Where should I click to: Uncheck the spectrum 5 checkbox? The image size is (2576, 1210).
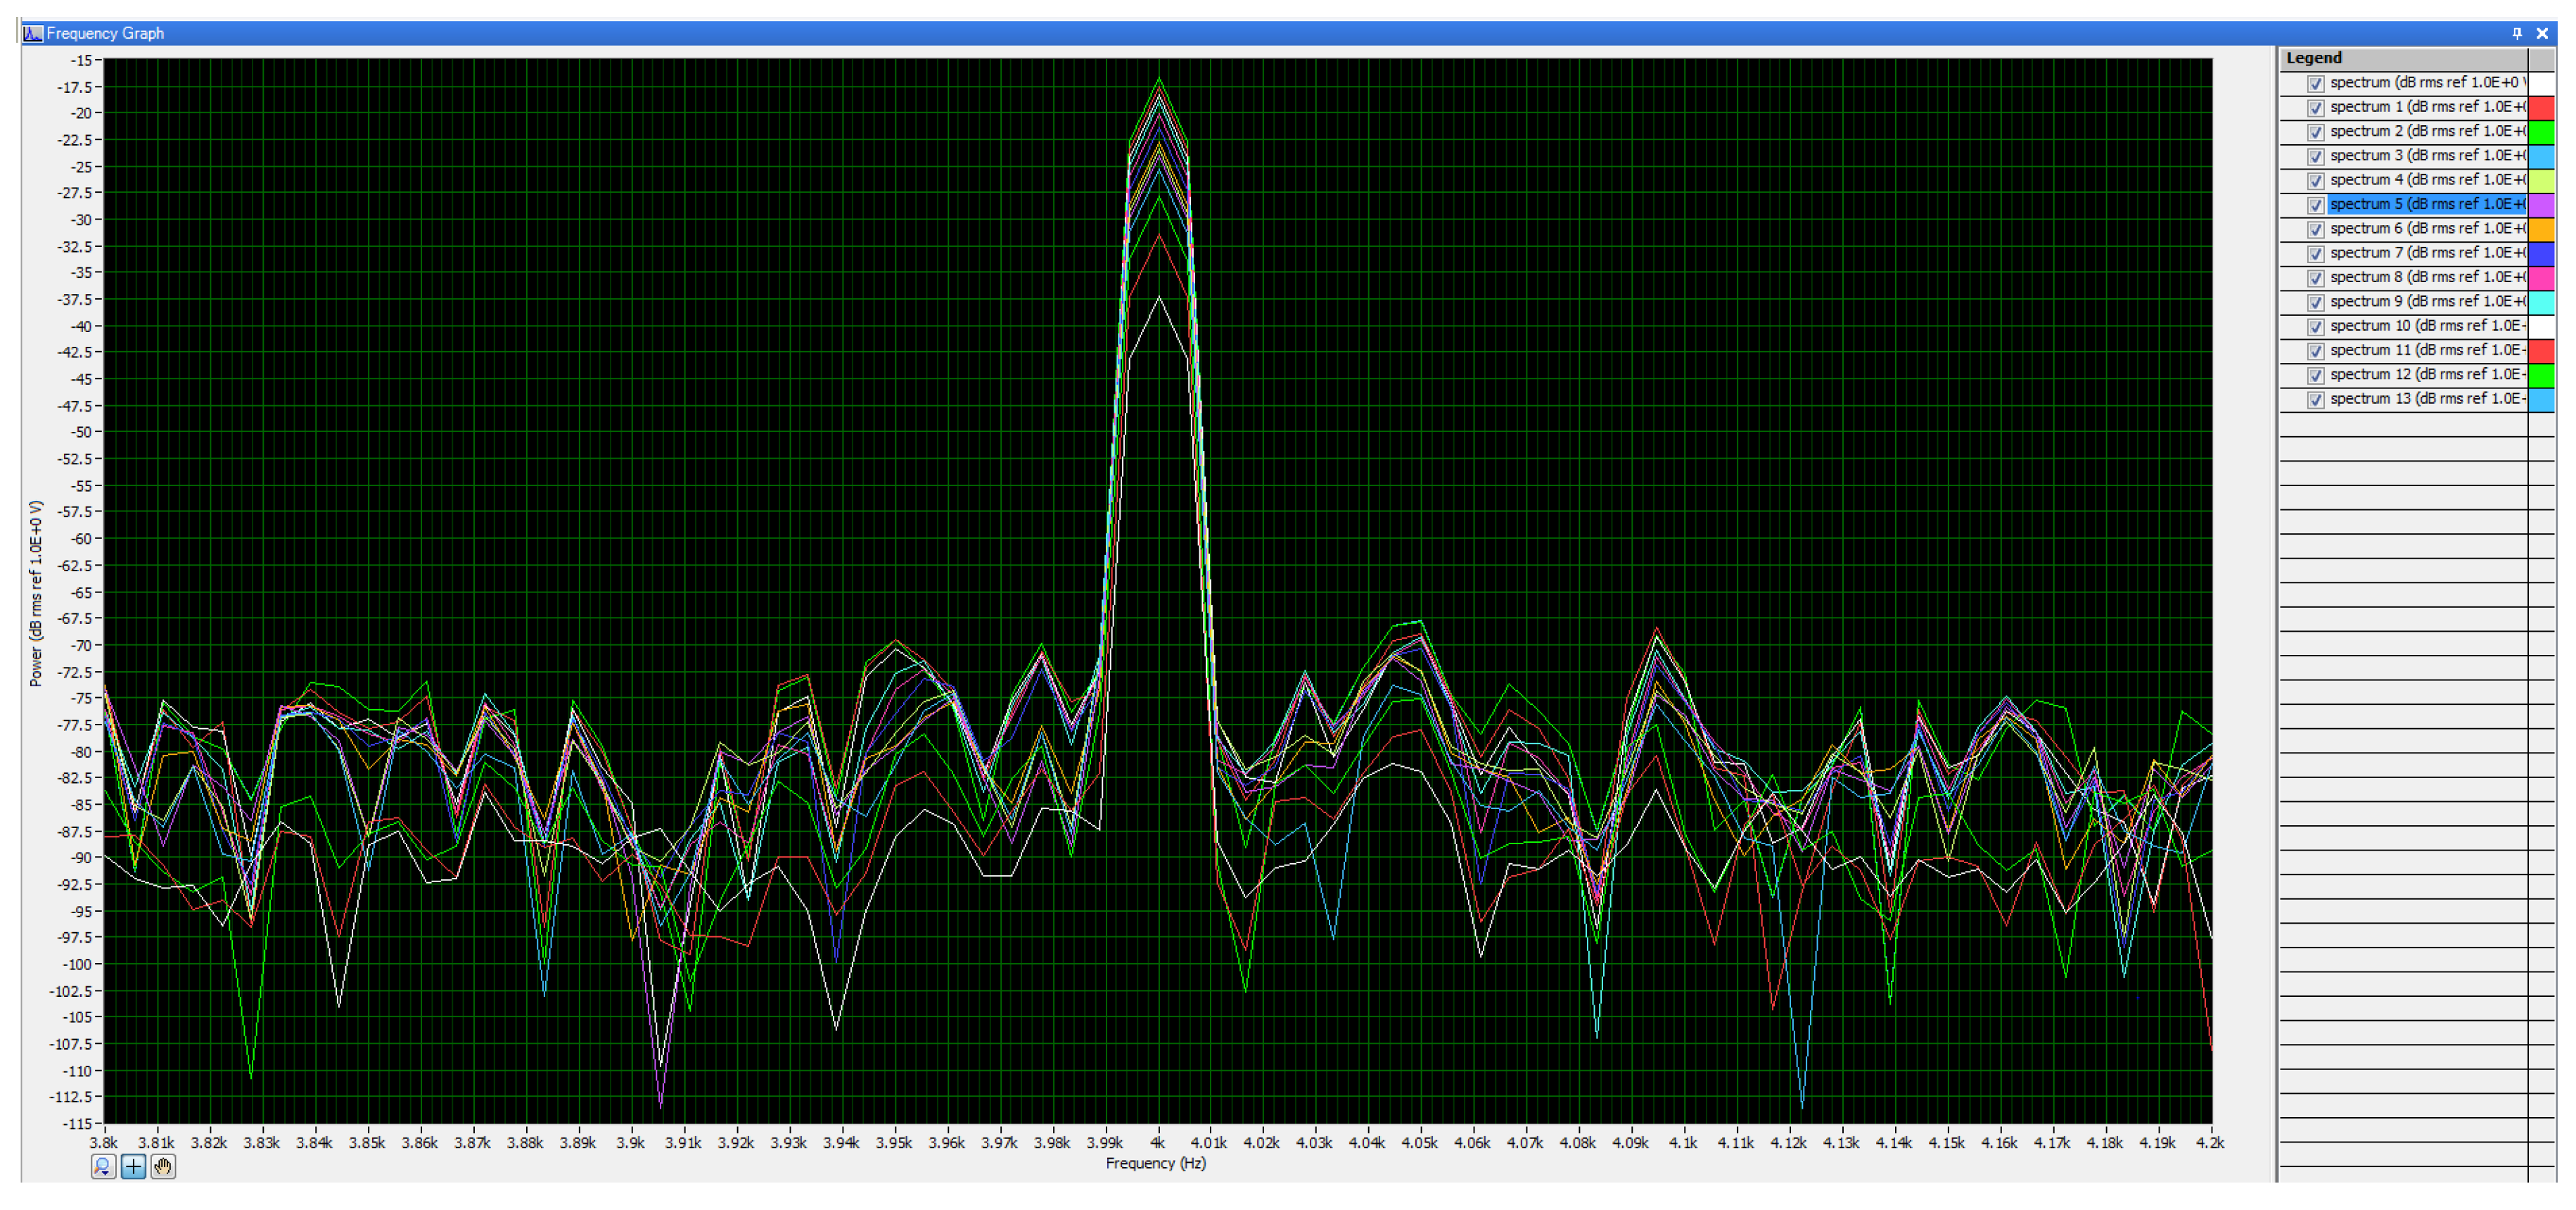coord(2315,205)
